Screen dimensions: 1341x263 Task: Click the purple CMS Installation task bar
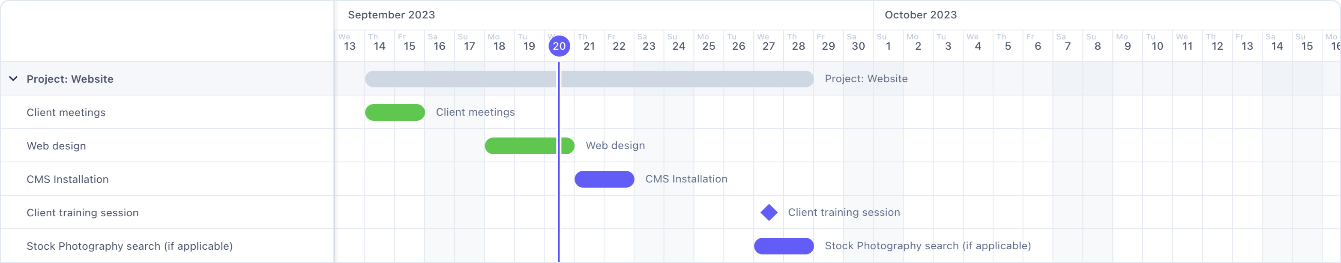tap(604, 179)
